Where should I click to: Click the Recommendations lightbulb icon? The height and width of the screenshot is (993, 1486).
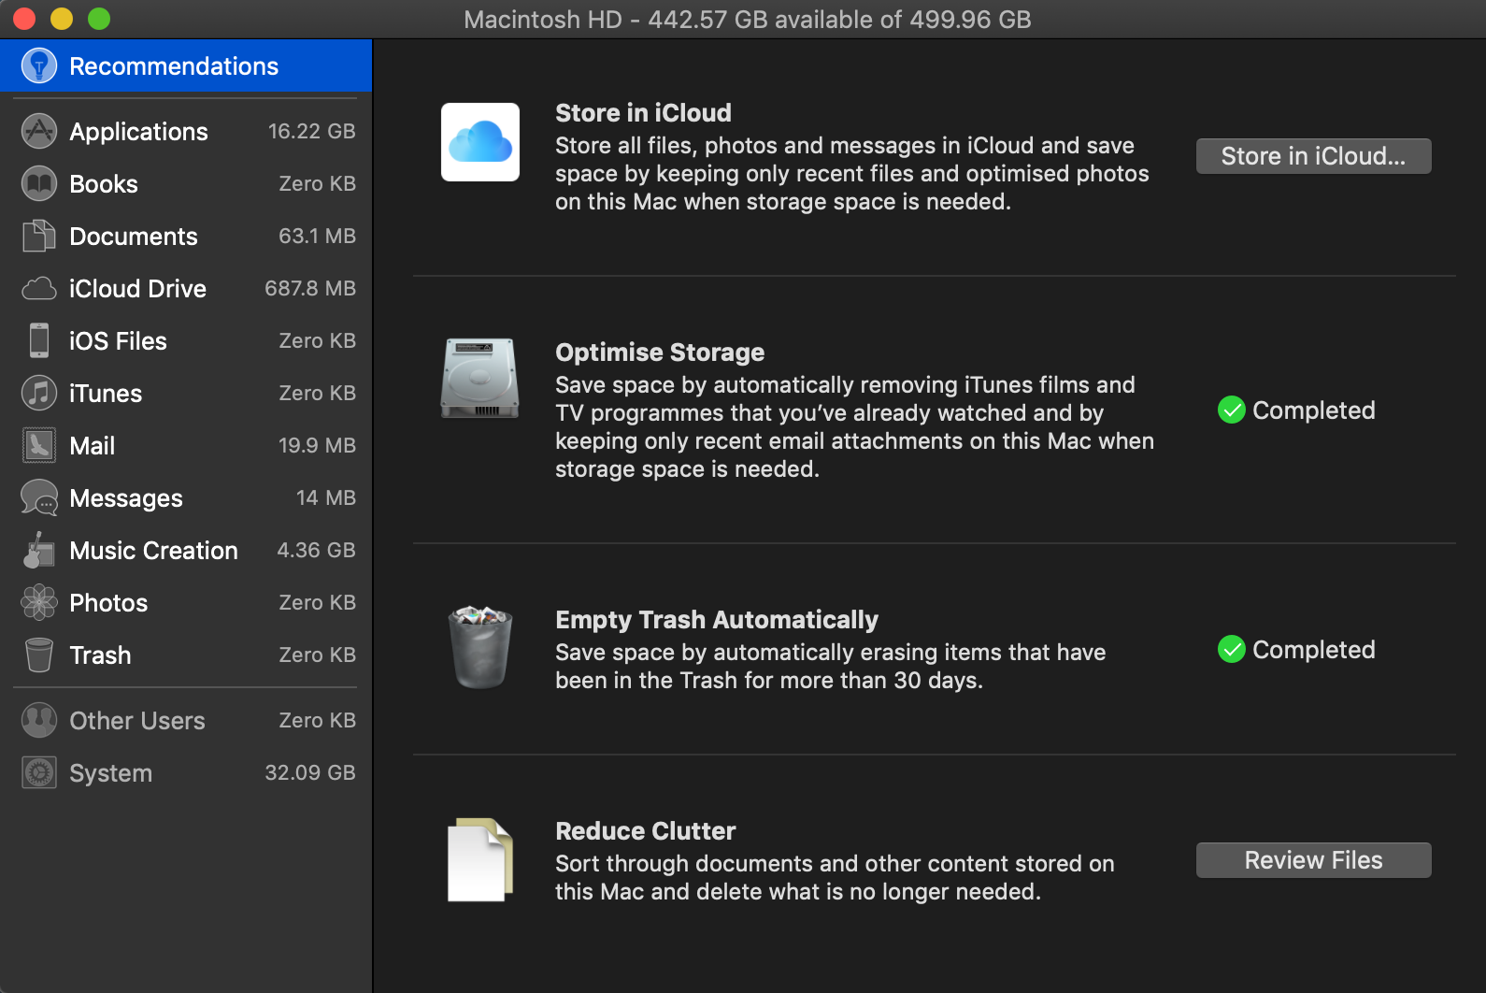(39, 65)
